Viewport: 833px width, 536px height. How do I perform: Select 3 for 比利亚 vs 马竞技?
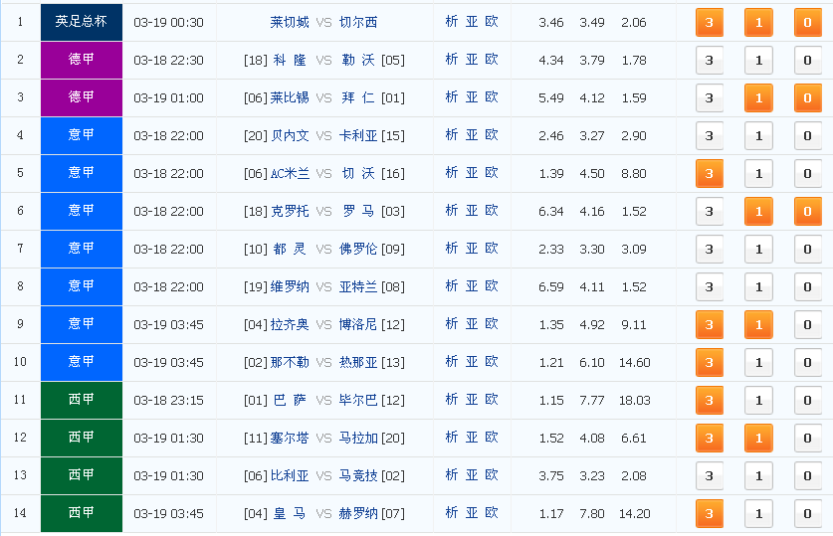(710, 476)
